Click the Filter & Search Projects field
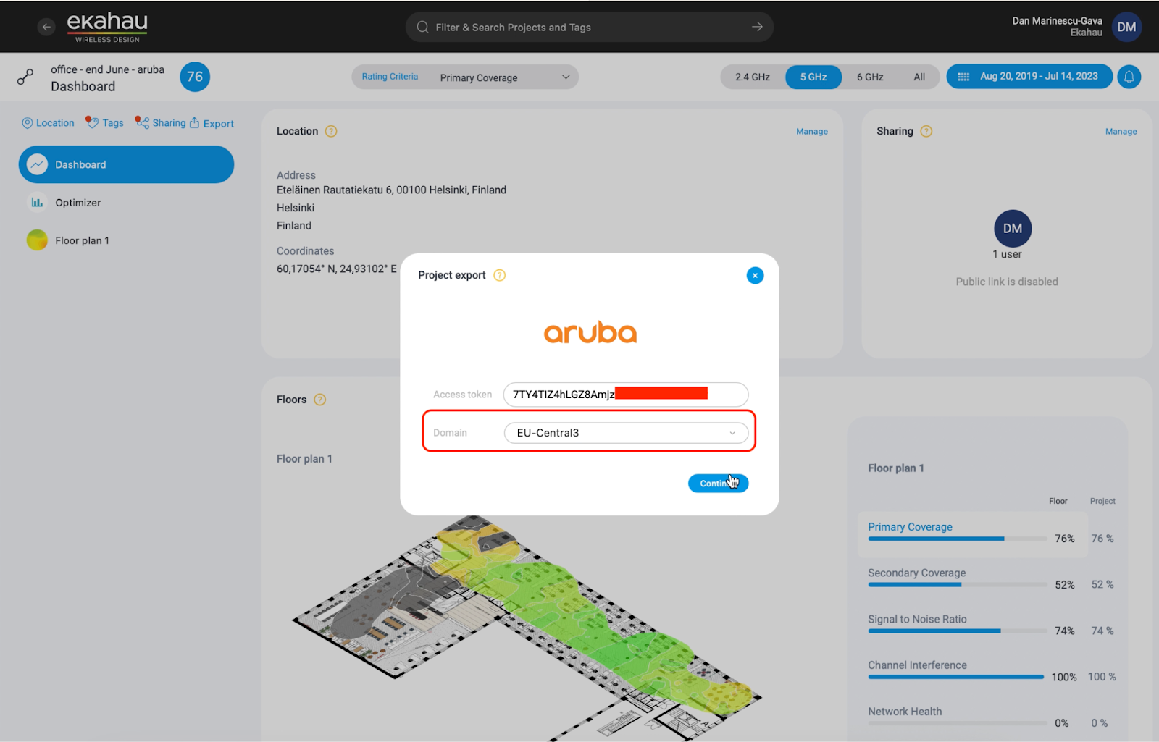This screenshot has width=1159, height=742. 590,28
